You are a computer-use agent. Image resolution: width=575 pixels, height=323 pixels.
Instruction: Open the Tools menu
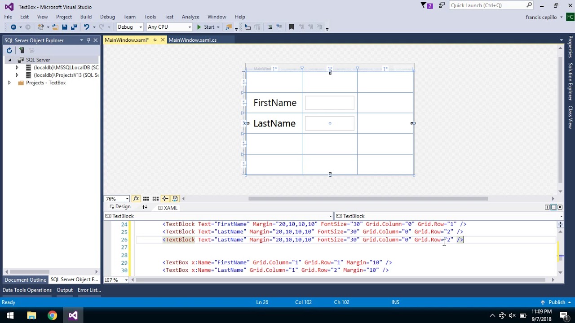(x=150, y=17)
